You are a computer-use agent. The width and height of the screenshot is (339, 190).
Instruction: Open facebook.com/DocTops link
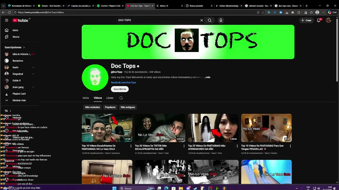coord(123,83)
